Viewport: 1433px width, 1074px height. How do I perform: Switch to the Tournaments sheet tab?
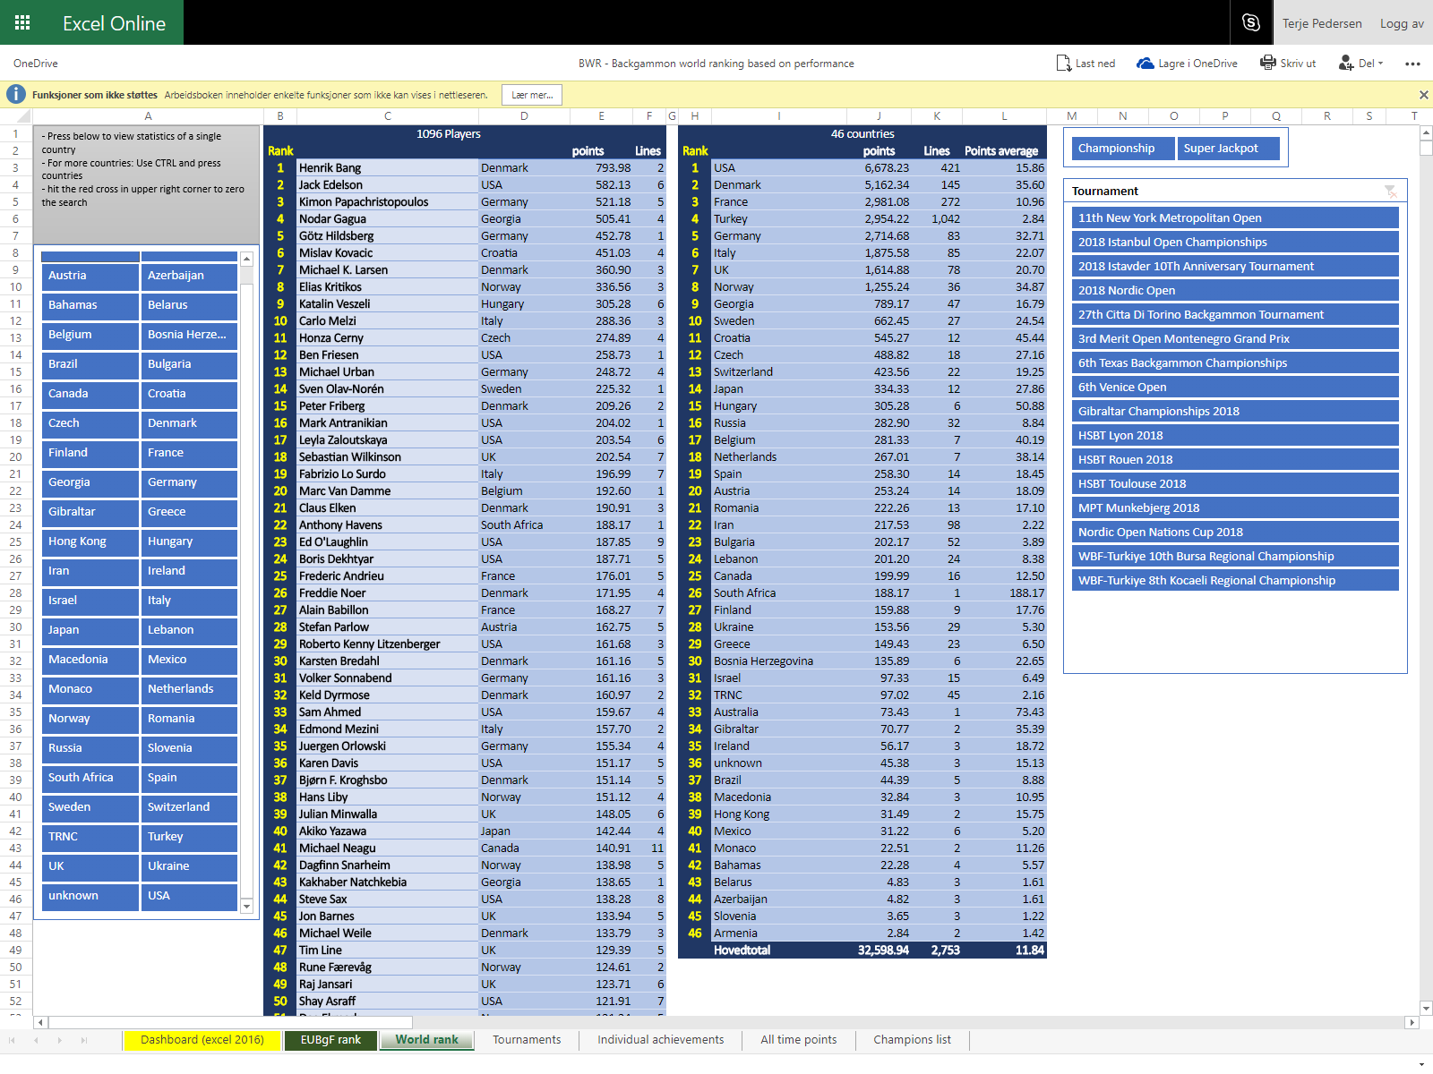coord(527,1040)
